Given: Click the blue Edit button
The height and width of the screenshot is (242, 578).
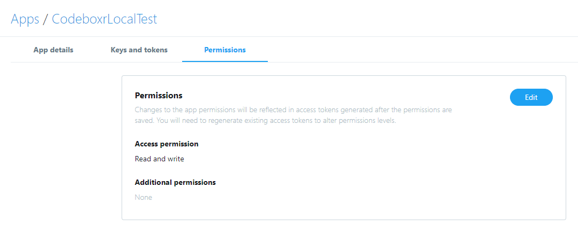Looking at the screenshot, I should (x=531, y=97).
